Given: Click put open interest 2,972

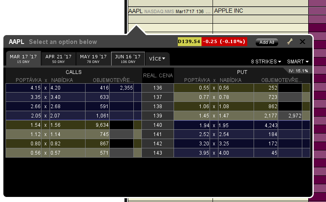Looking at the screenshot, I should pos(290,116).
